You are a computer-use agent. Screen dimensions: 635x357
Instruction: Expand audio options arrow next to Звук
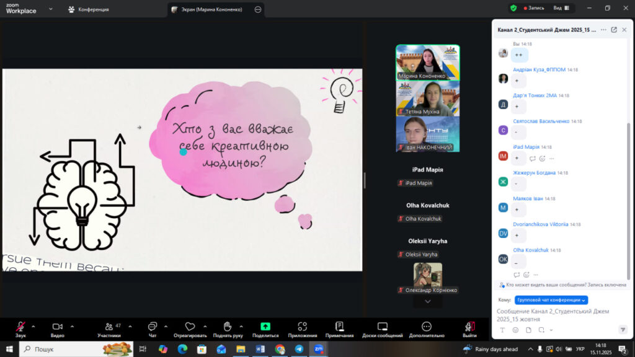33,326
